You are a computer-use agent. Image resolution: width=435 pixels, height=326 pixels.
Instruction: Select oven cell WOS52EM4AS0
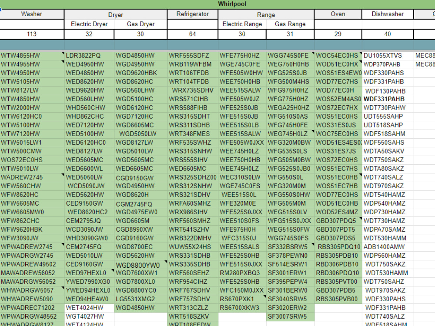click(338, 99)
